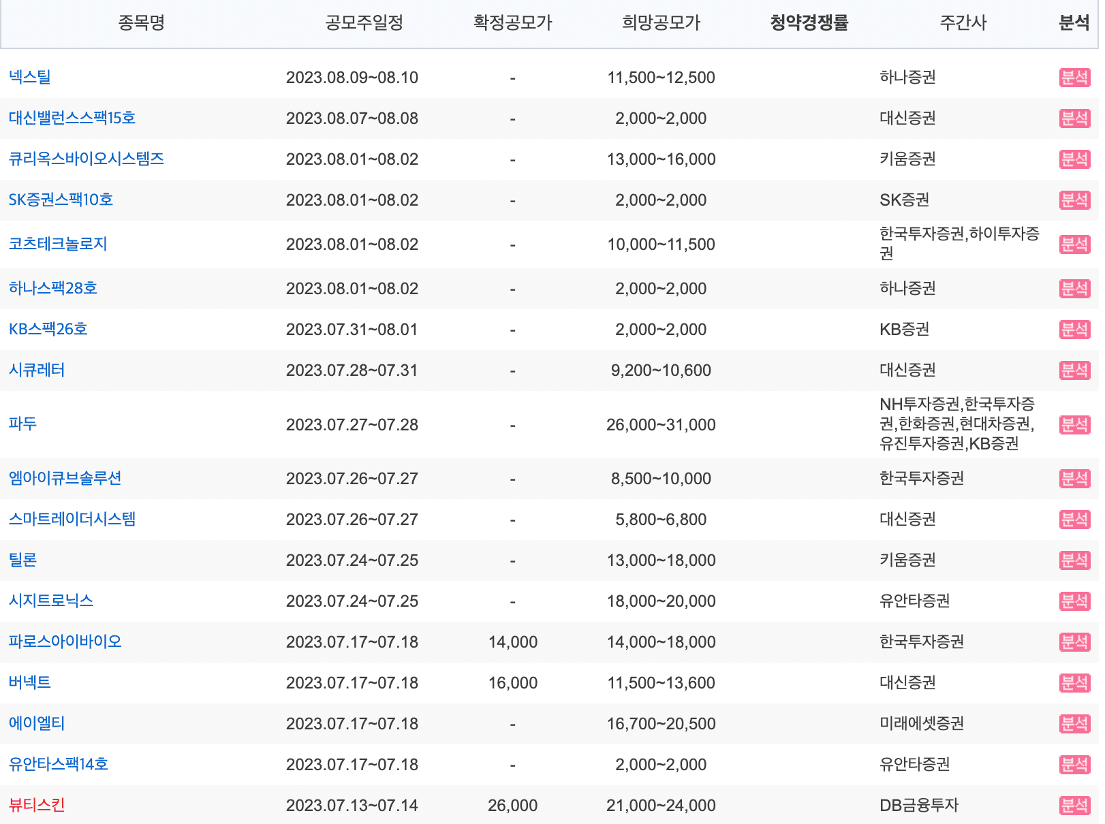This screenshot has height=824, width=1105.
Task: Click the 분석 badge for 버넥트
Action: (x=1075, y=683)
